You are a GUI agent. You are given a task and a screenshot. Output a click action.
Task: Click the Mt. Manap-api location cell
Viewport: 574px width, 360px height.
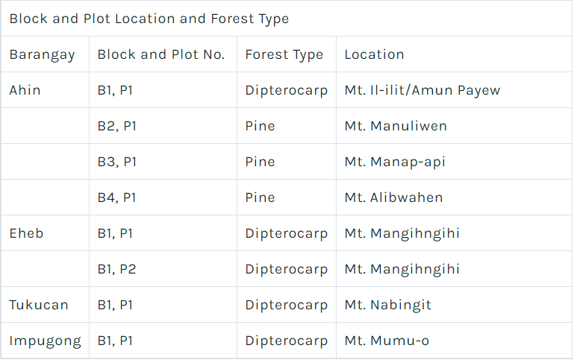pyautogui.click(x=395, y=162)
